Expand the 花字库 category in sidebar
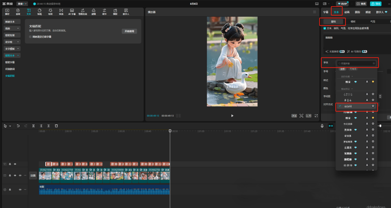The width and height of the screenshot is (391, 208). [12, 42]
